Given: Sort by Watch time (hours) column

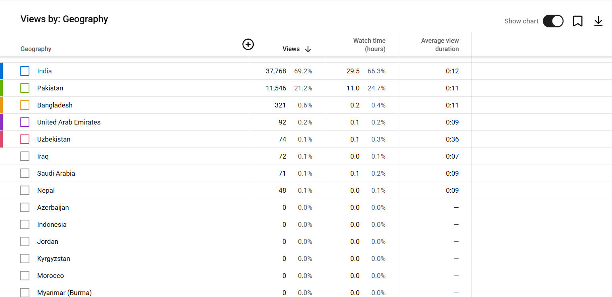Looking at the screenshot, I should coord(369,45).
